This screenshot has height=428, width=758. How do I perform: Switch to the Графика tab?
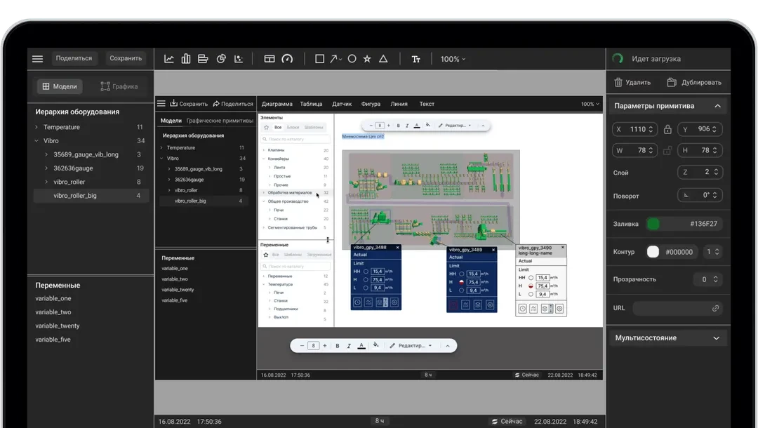pyautogui.click(x=119, y=86)
